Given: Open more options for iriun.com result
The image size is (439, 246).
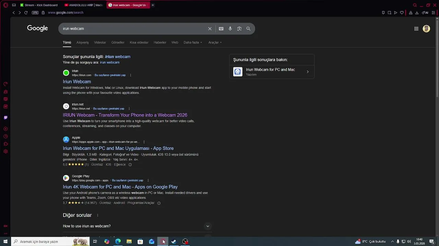Looking at the screenshot, I should pos(130,75).
